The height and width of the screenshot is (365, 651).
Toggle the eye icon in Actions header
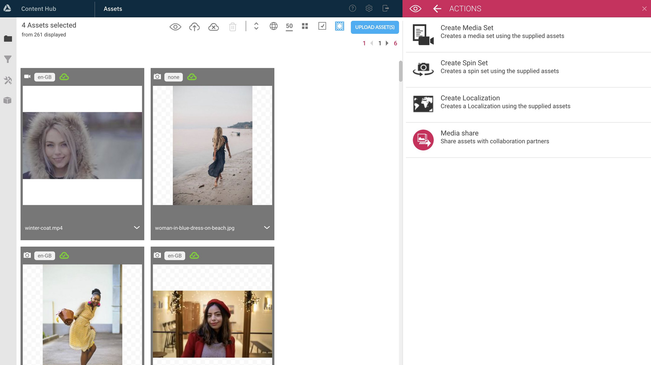(415, 9)
